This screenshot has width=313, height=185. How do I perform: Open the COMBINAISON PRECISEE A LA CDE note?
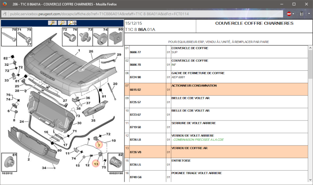pyautogui.click(x=198, y=140)
